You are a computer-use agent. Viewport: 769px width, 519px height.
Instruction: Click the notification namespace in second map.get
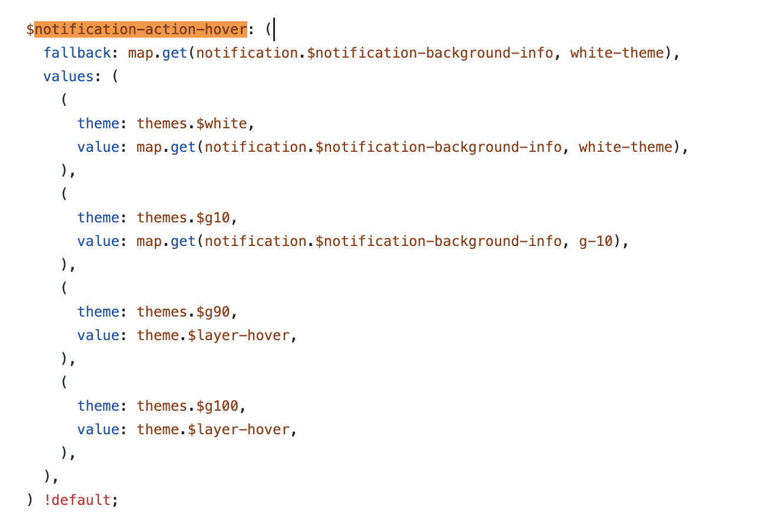(256, 241)
